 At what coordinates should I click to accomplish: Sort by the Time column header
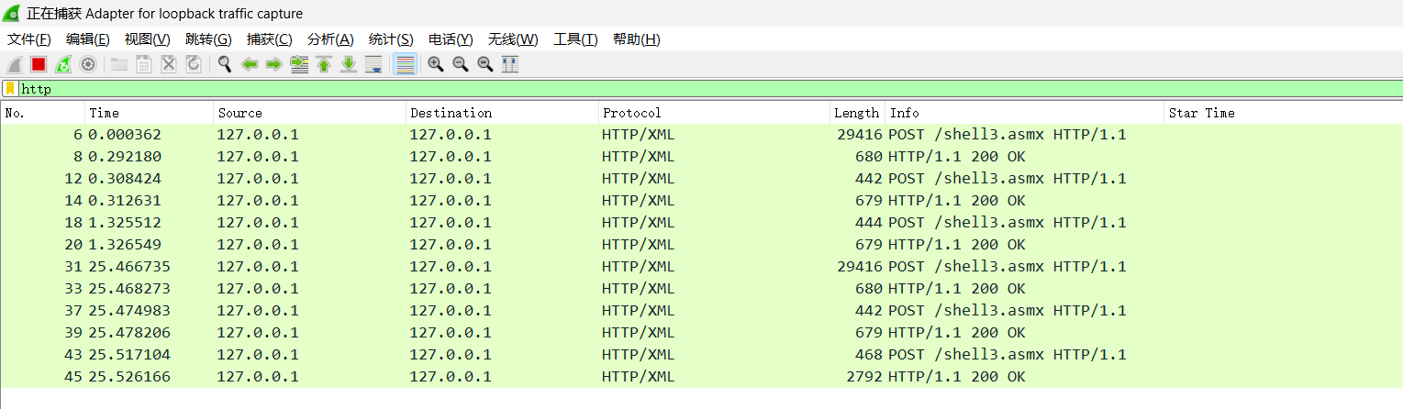[x=105, y=113]
